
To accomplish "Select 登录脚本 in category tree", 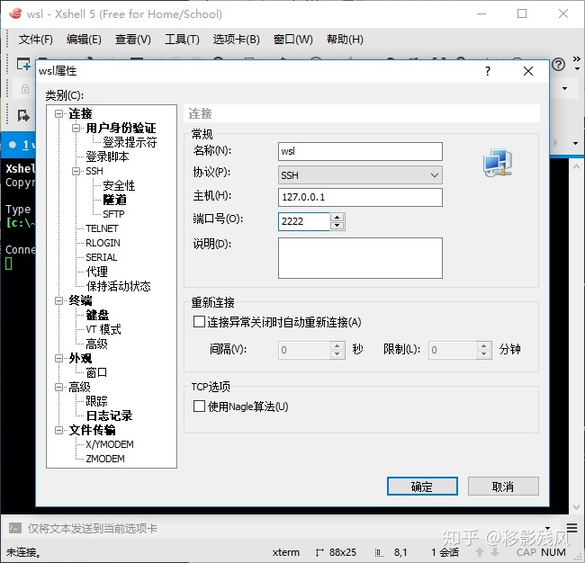I will point(107,156).
